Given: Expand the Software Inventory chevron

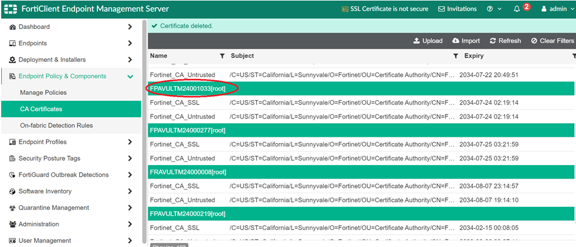Looking at the screenshot, I should (130, 192).
